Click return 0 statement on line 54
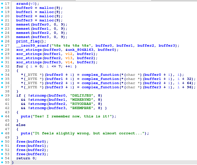The image size is (197, 165). click(26, 158)
